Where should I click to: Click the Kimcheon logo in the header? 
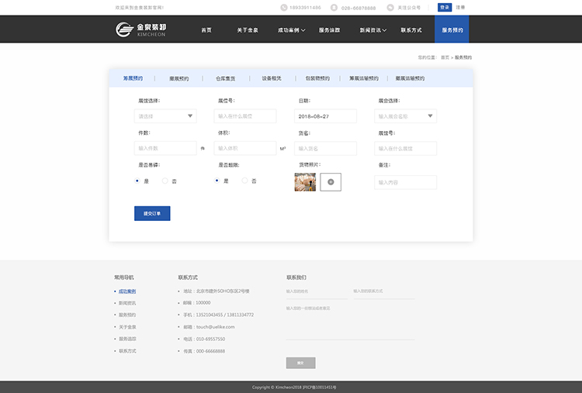tap(140, 29)
